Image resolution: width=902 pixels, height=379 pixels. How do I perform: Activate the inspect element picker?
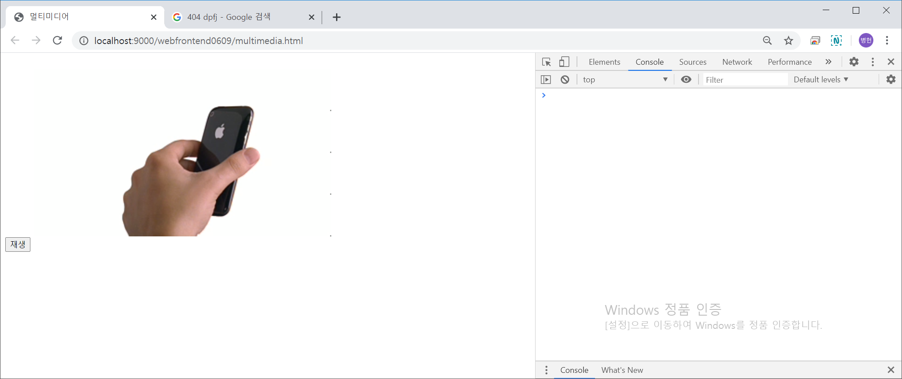547,62
